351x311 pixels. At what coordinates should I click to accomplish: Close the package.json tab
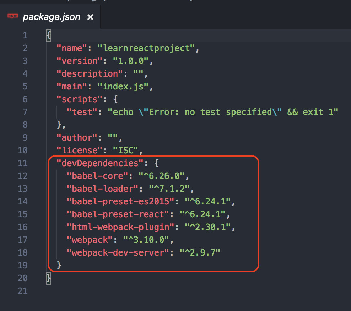tap(90, 17)
